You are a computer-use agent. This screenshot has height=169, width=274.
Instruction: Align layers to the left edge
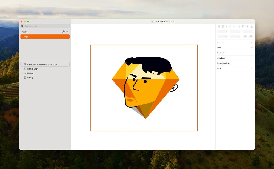230,27
